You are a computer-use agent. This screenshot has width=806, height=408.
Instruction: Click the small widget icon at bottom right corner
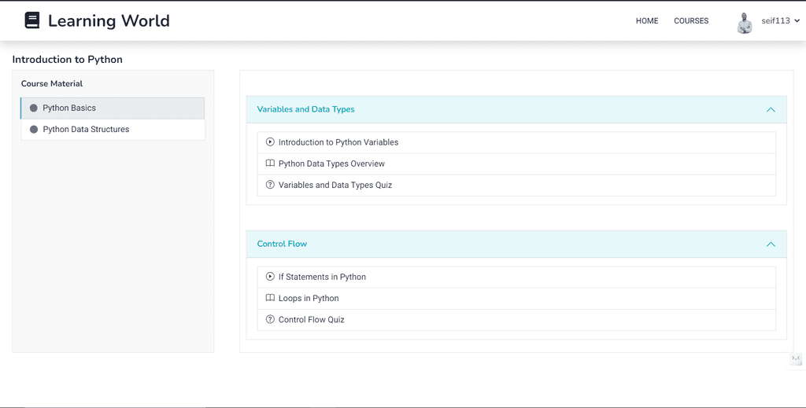(796, 358)
